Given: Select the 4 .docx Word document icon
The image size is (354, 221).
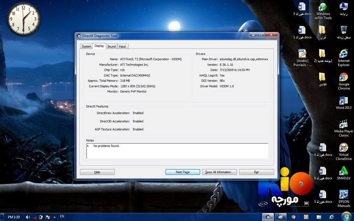Looking at the screenshot, I should (323, 150).
